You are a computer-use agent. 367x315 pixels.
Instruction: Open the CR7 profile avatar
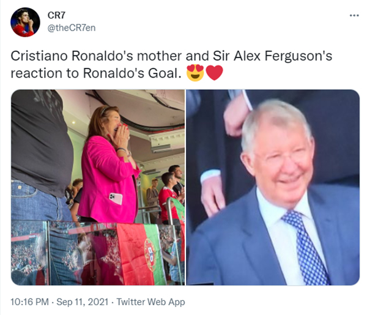[25, 22]
